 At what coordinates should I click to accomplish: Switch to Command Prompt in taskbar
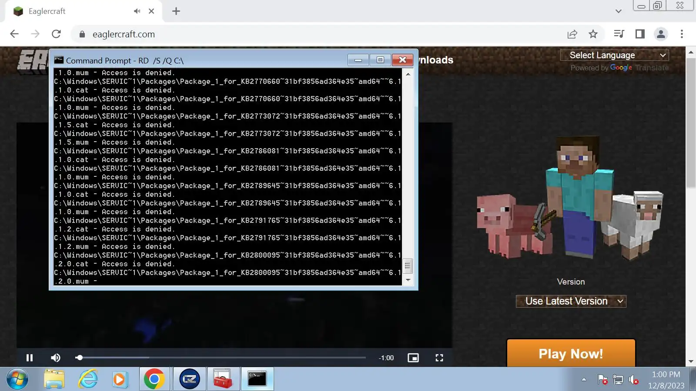pos(257,379)
